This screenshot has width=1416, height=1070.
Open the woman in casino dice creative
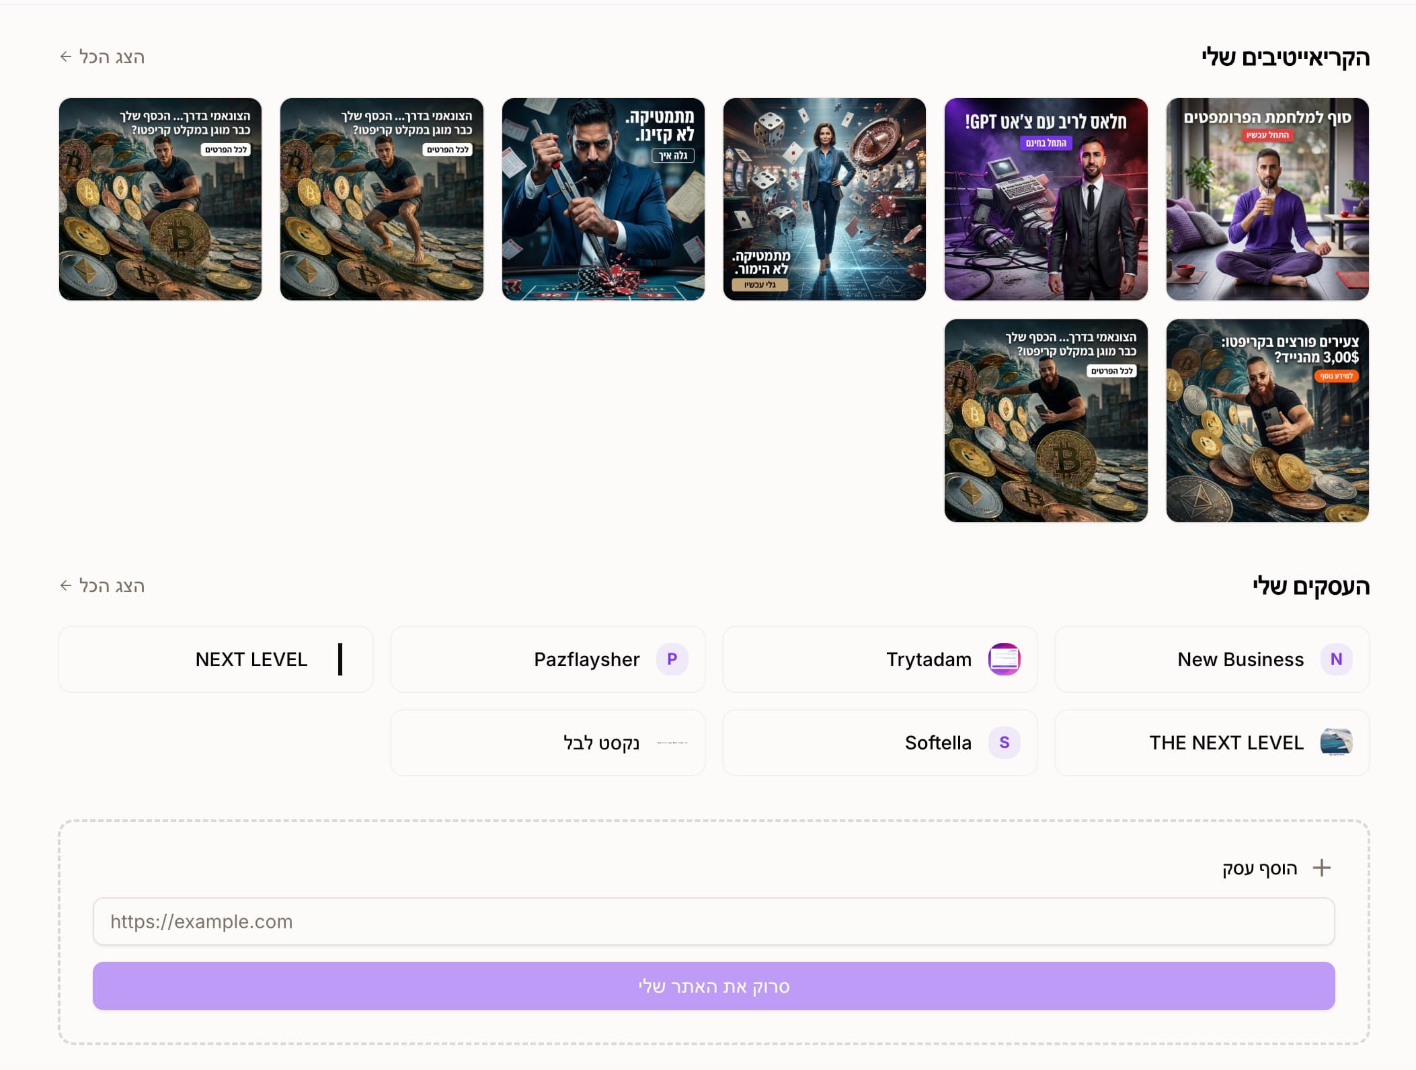click(824, 200)
